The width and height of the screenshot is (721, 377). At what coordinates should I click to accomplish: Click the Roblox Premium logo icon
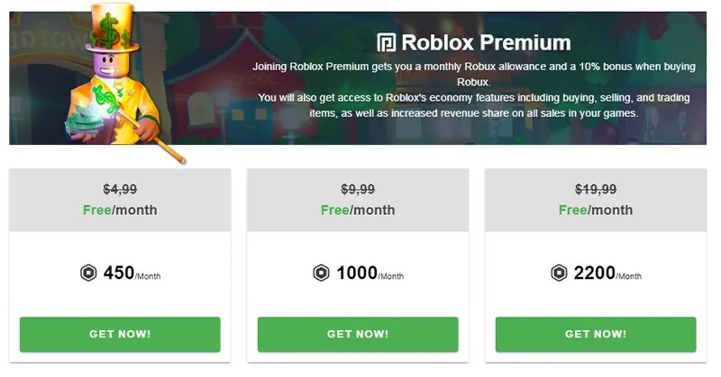(x=387, y=42)
